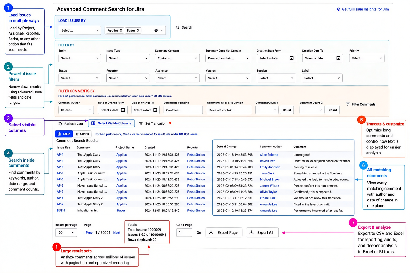Go to Next page link
The width and height of the screenshot is (410, 273).
117,233
